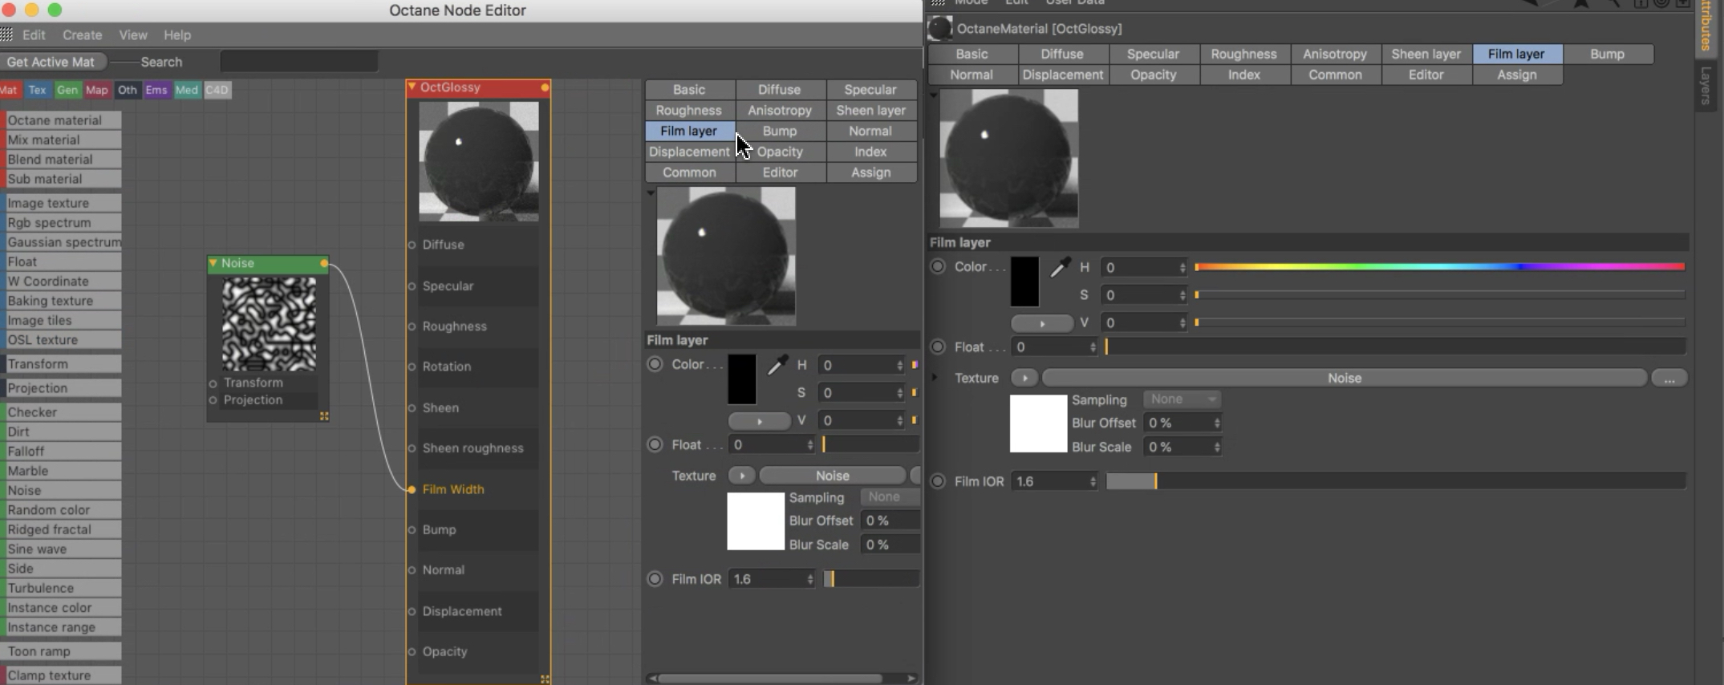Collapse the Noise node with its triangle
Viewport: 1724px width, 685px height.
(213, 263)
